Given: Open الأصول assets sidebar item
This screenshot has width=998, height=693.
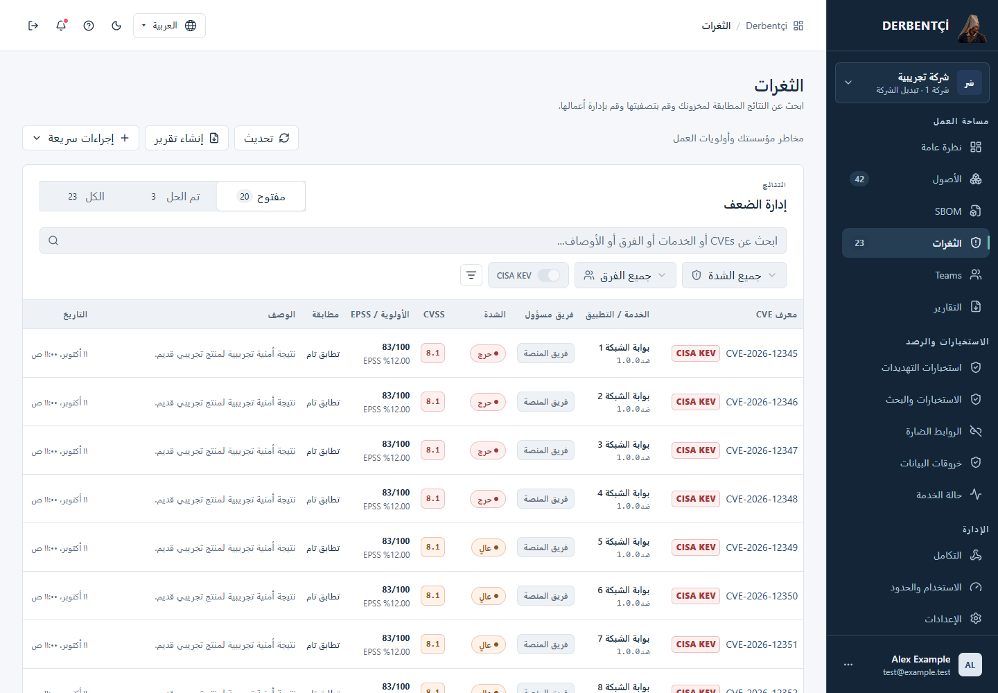Looking at the screenshot, I should [x=916, y=179].
